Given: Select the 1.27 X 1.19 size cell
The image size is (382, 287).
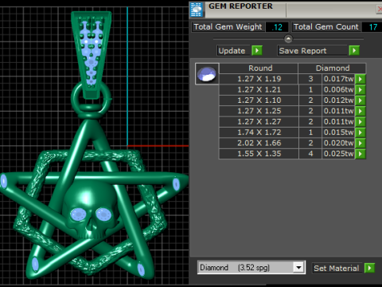Looking at the screenshot, I should tap(259, 79).
